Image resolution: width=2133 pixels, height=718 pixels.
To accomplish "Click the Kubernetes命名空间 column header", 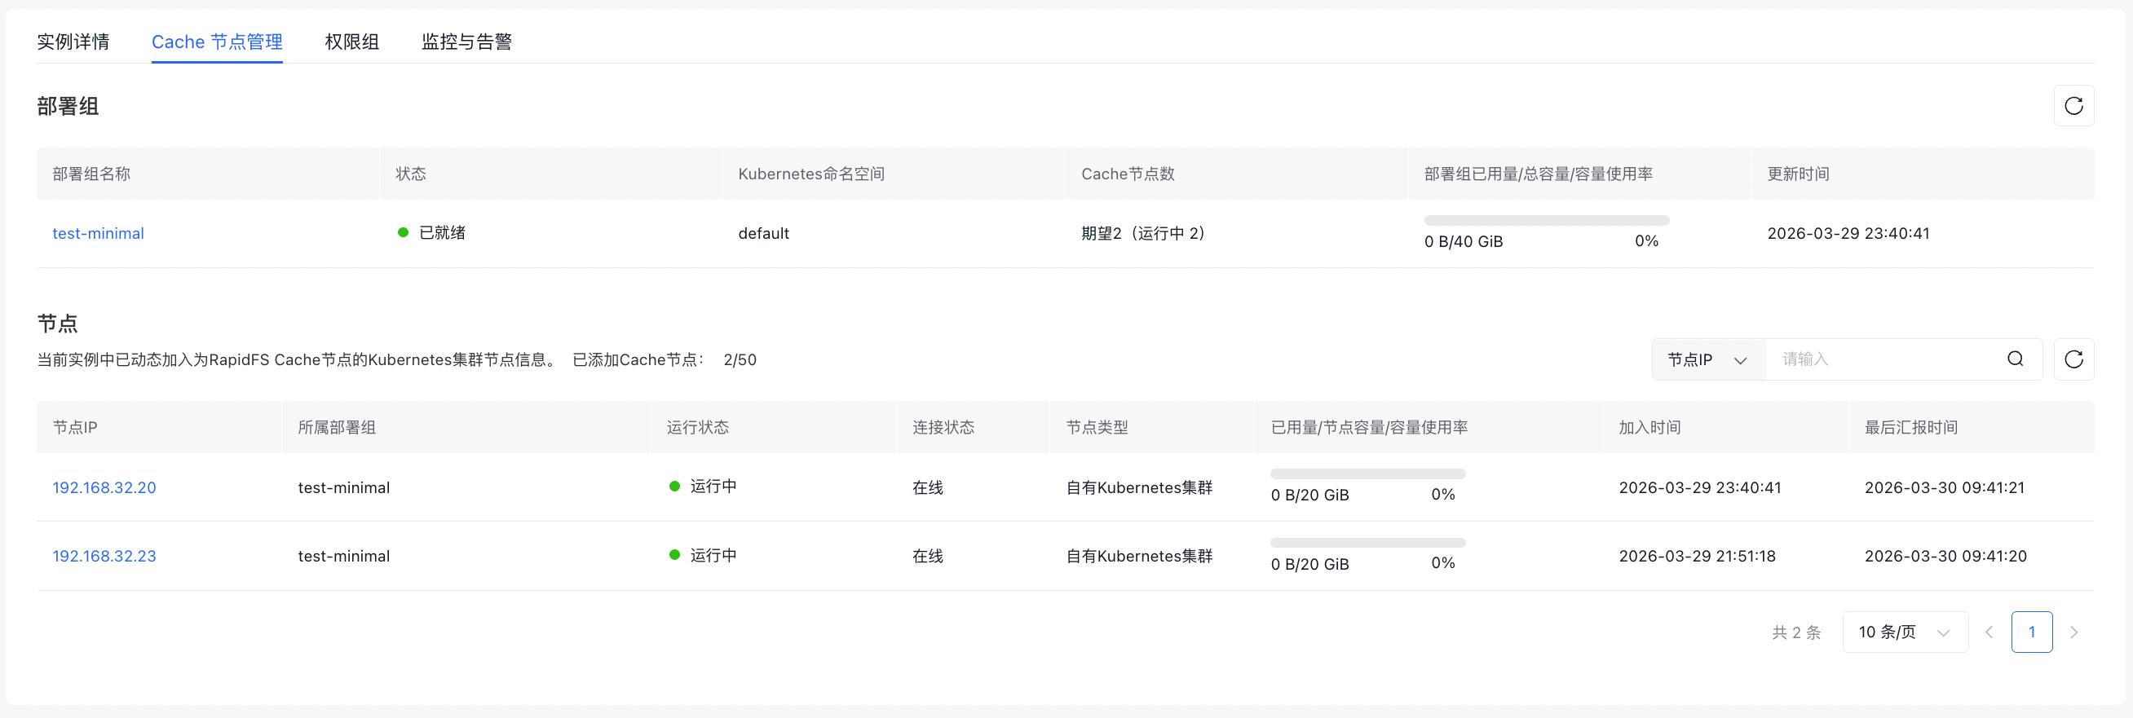I will tap(811, 174).
